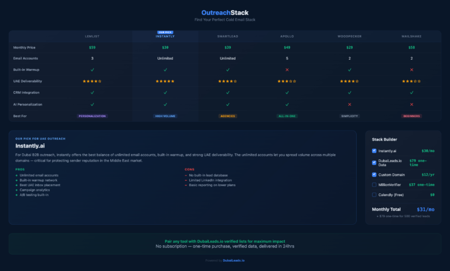The height and width of the screenshot is (271, 450).
Task: Check the Calendly (Free) option
Action: [374, 194]
